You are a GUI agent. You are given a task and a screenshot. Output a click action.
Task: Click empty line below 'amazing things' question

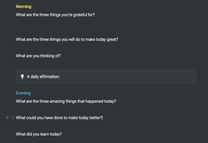pos(106,109)
